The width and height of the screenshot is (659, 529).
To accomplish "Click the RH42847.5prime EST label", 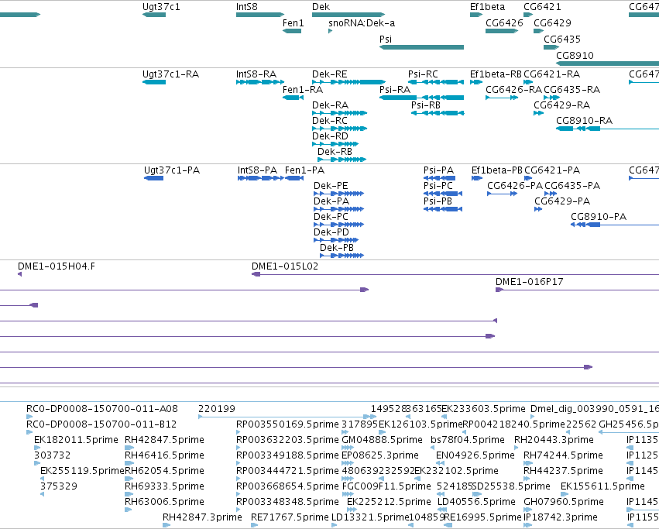I will [165, 440].
